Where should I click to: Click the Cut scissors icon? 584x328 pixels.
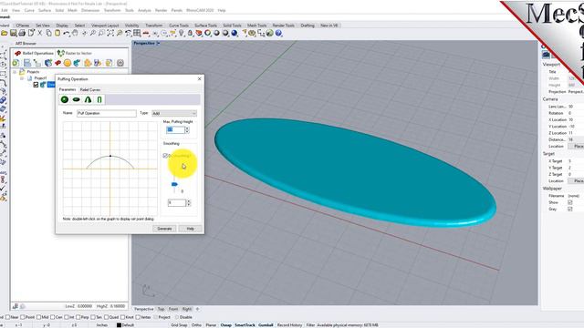click(x=40, y=33)
